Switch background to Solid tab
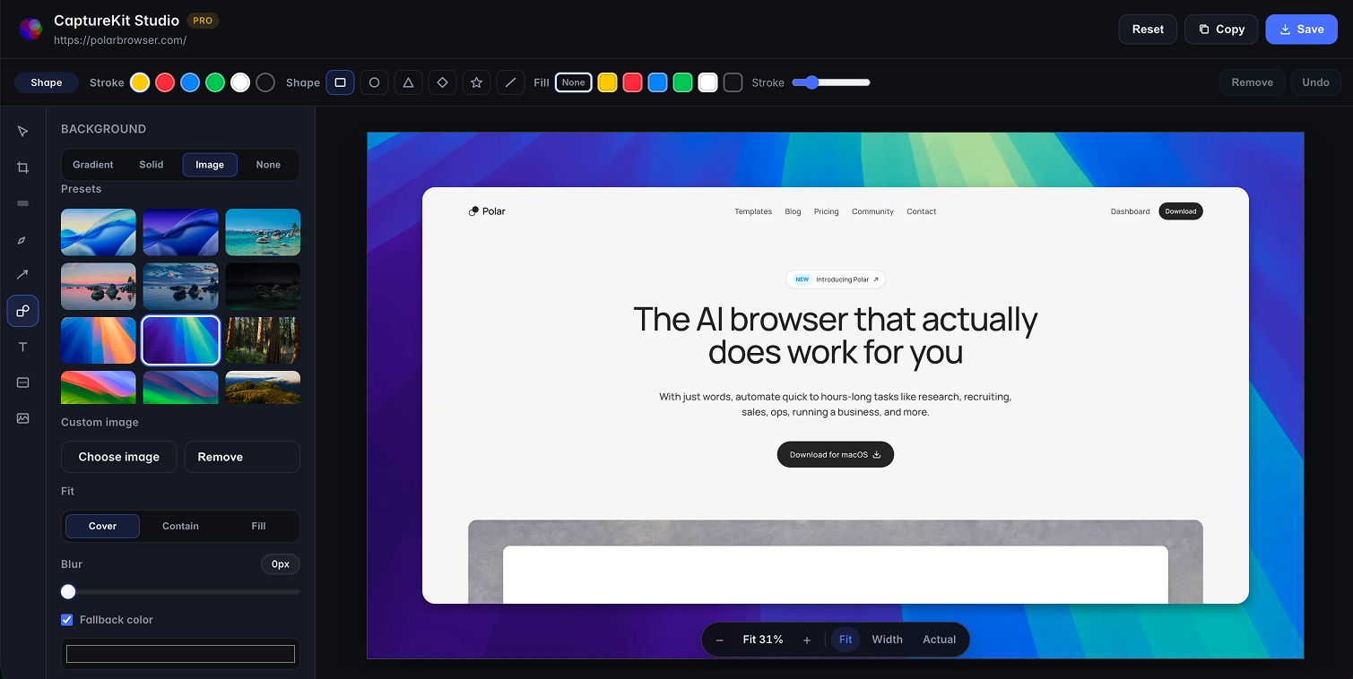This screenshot has width=1353, height=679. coord(152,165)
